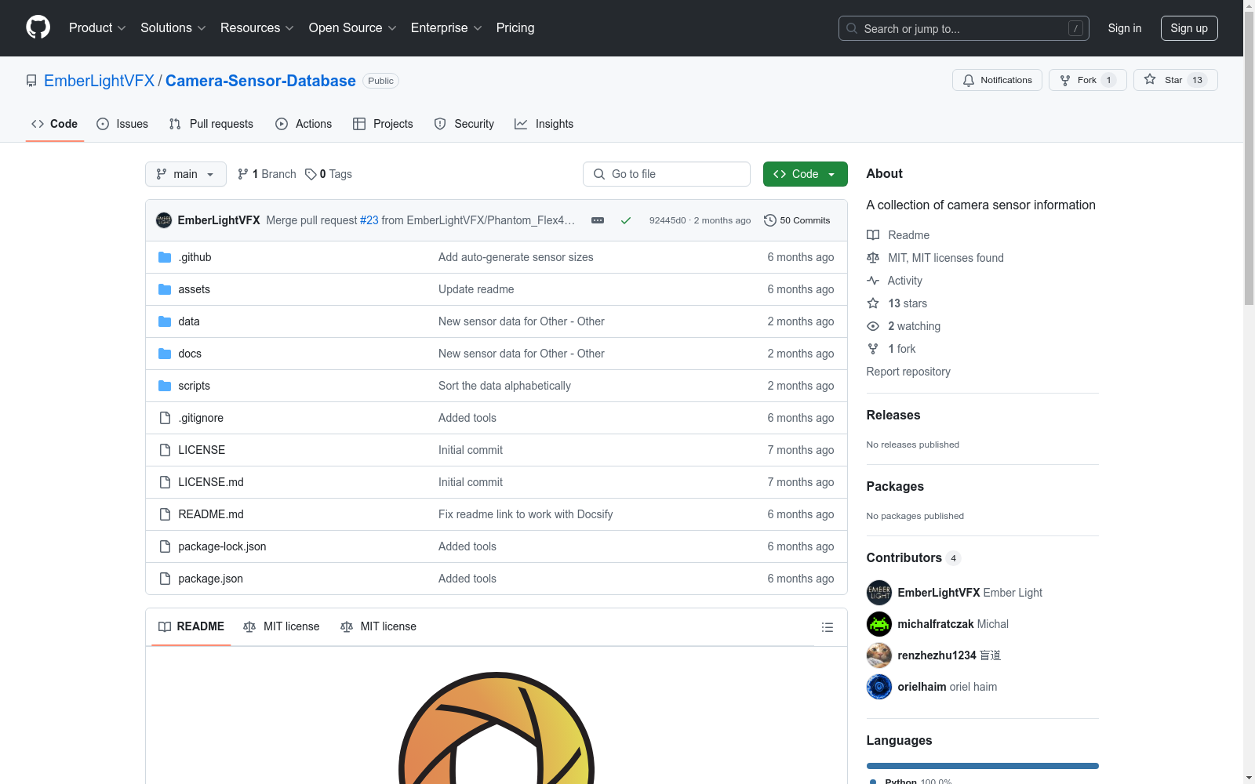Open the scripts folder
1255x784 pixels.
pyautogui.click(x=194, y=386)
